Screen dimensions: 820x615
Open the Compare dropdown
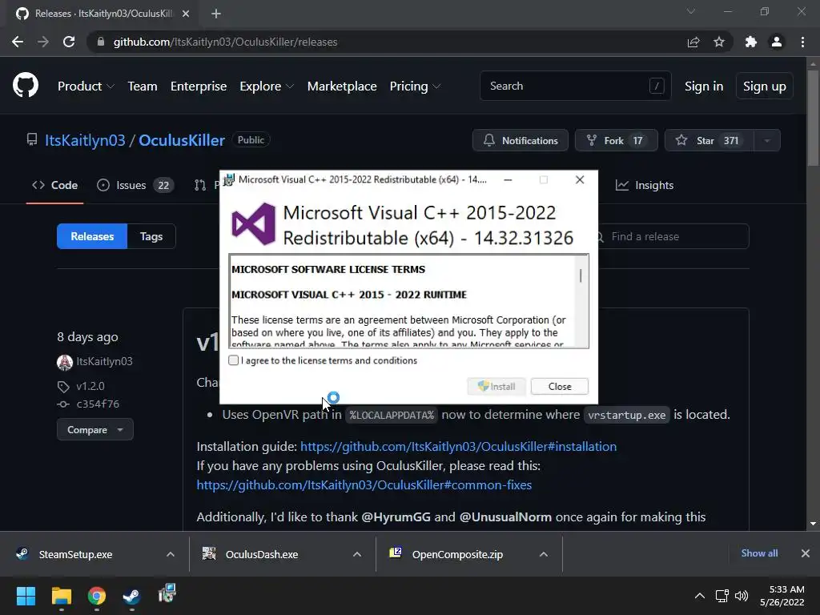95,430
